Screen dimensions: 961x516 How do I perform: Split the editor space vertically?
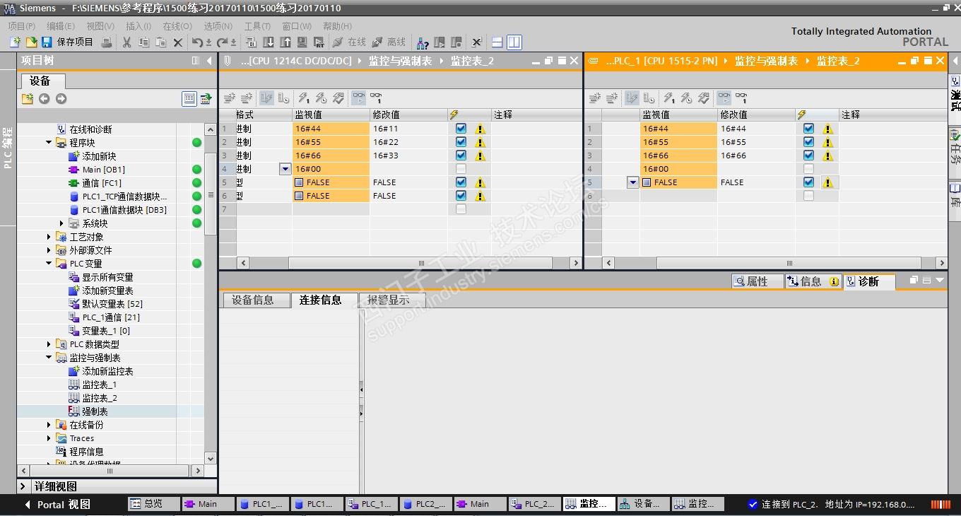514,42
